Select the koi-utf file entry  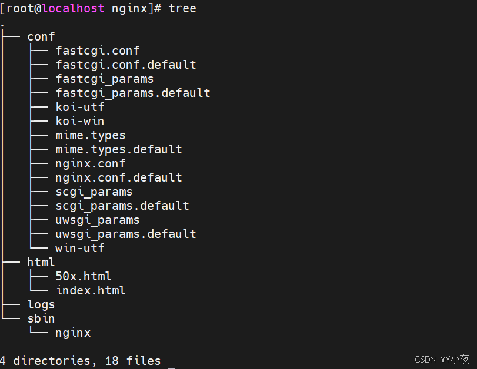[x=80, y=107]
